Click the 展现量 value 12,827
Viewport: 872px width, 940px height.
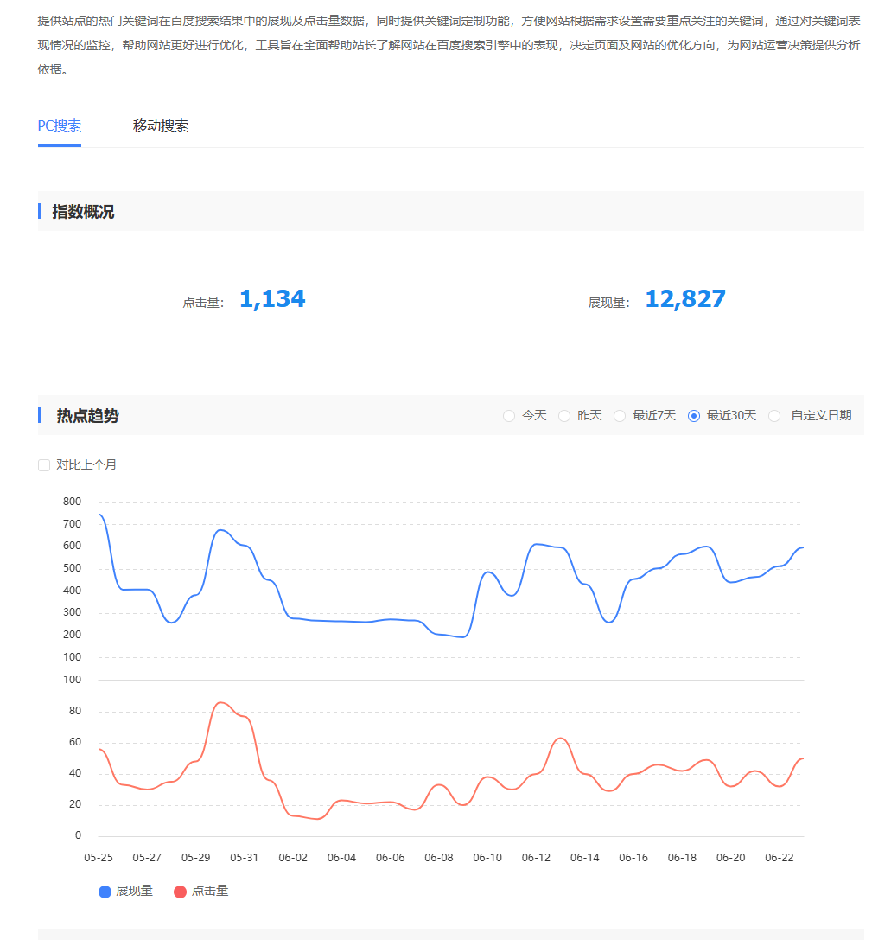point(685,299)
